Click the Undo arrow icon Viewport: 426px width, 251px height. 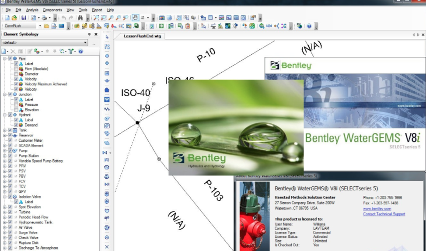tap(64, 18)
